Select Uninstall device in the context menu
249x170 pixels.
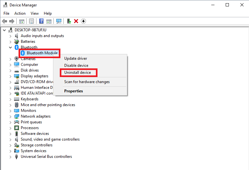coord(90,73)
